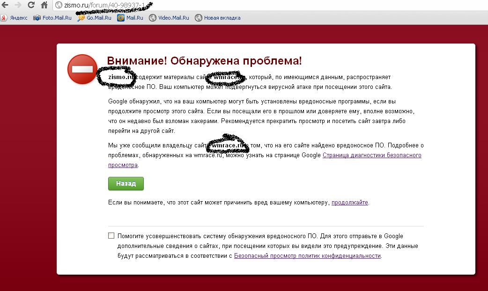The width and height of the screenshot is (488, 291).
Task: Click the Video.Mail.Ru globe favicon
Action: [x=153, y=18]
